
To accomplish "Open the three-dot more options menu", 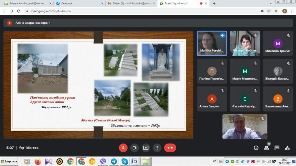I will pyautogui.click(x=157, y=148).
